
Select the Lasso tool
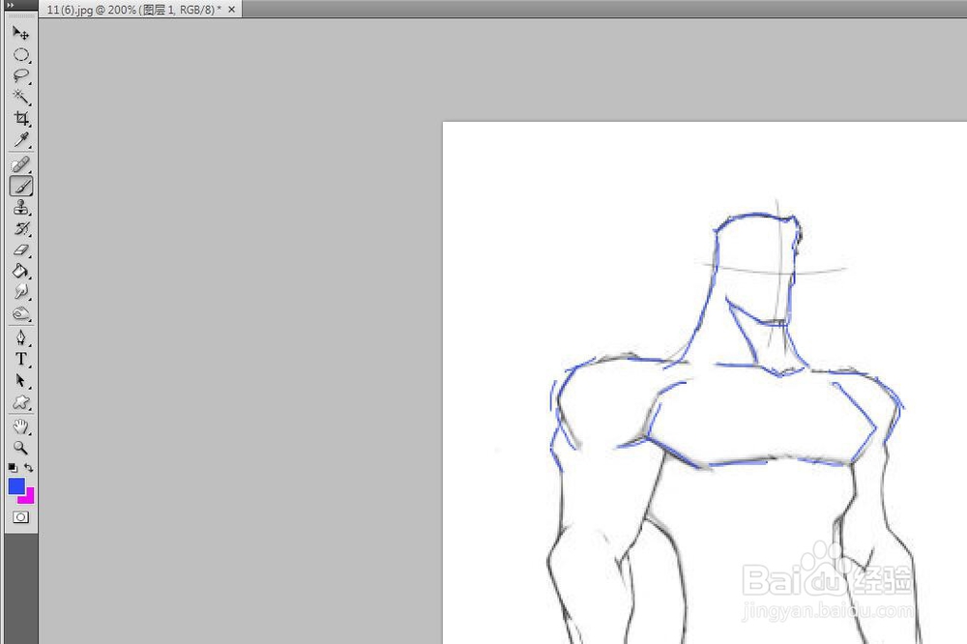21,75
